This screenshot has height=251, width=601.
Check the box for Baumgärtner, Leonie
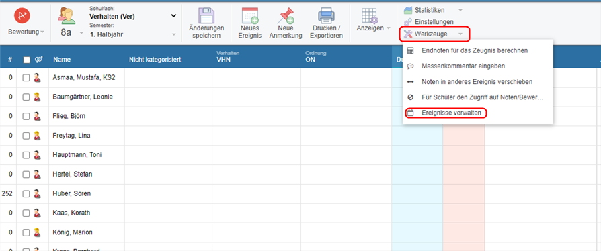(26, 97)
